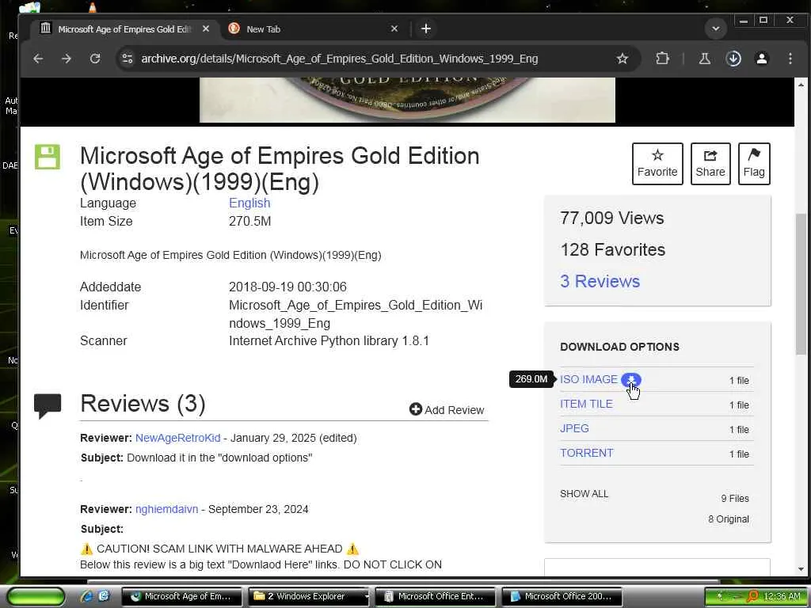Download the ITEM TILE file
Image resolution: width=811 pixels, height=608 pixels.
pos(586,404)
